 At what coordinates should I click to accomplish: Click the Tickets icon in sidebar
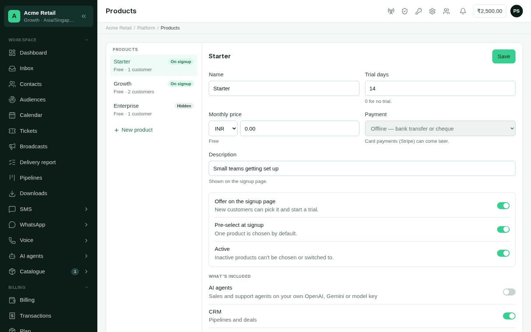[12, 131]
